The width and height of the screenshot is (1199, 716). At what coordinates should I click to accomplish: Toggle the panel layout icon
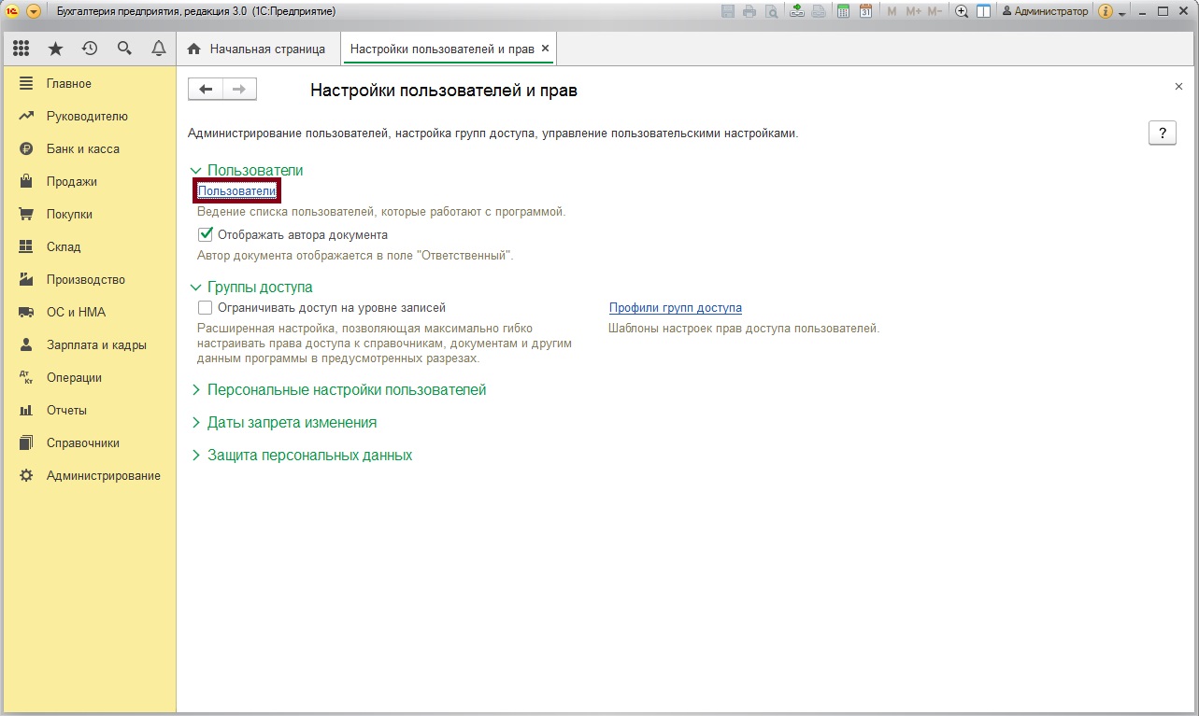click(x=983, y=11)
